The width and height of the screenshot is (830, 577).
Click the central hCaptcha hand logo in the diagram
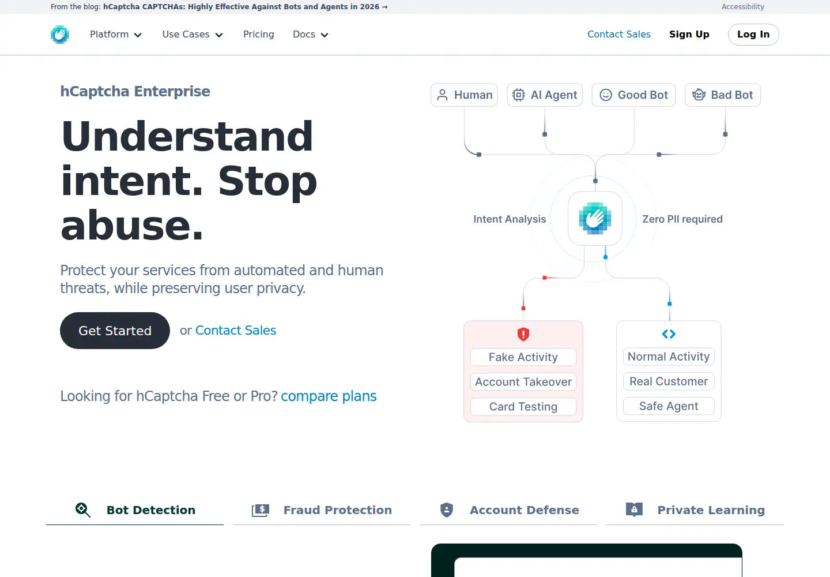pos(595,219)
